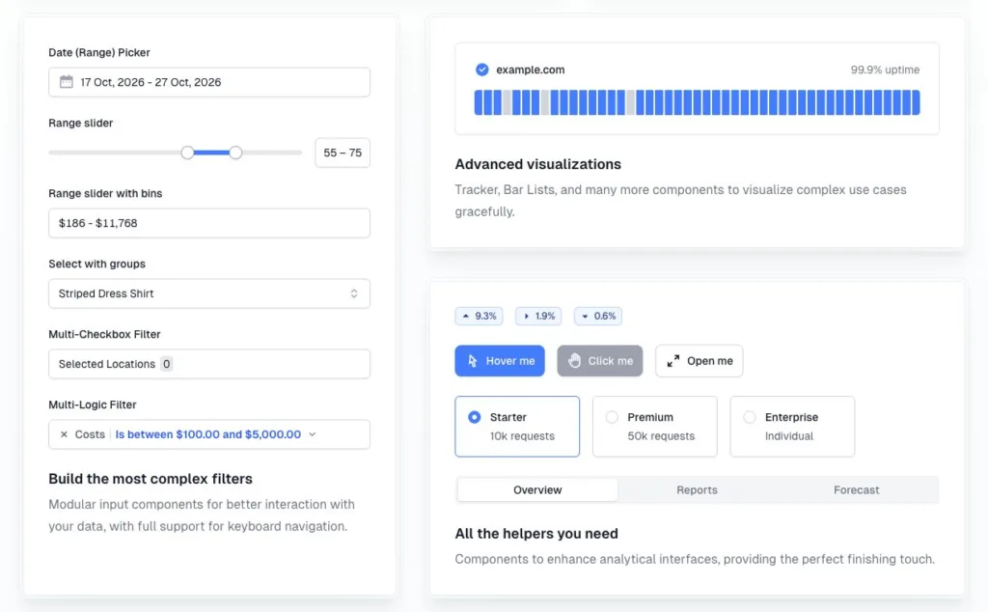Click the down-arrow icon in 0.6% badge
Viewport: 988px width, 612px height.
585,316
